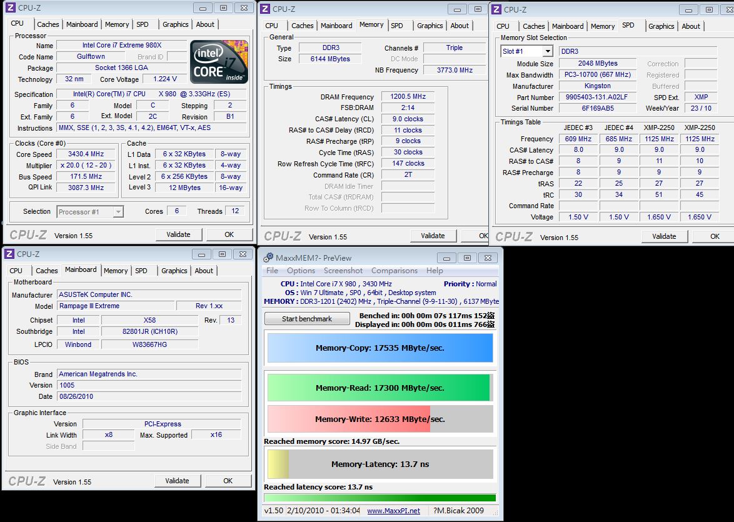Screen dimensions: 734x522
Task: Click OK in the CPU tab window
Action: tap(229, 234)
